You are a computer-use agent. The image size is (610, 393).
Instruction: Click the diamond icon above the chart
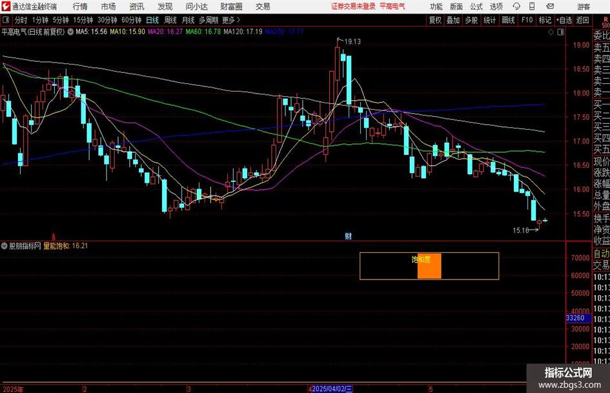coord(551,32)
